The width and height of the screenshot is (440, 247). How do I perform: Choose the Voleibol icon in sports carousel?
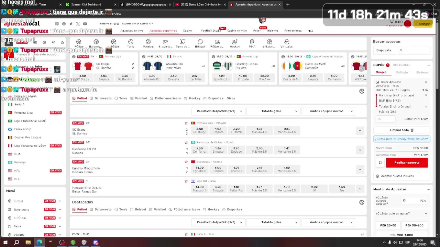tap(148, 42)
